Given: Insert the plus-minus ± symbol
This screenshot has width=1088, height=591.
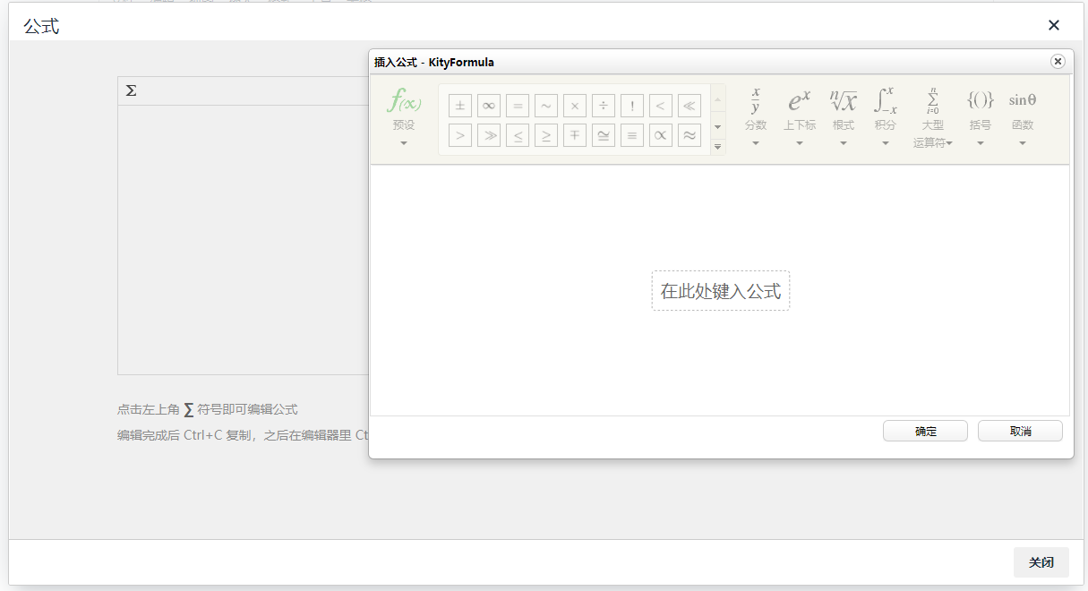Looking at the screenshot, I should pyautogui.click(x=459, y=105).
